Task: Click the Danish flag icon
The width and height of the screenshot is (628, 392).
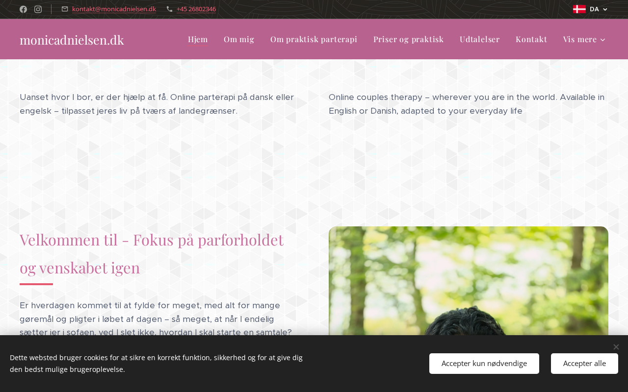Action: (x=579, y=9)
